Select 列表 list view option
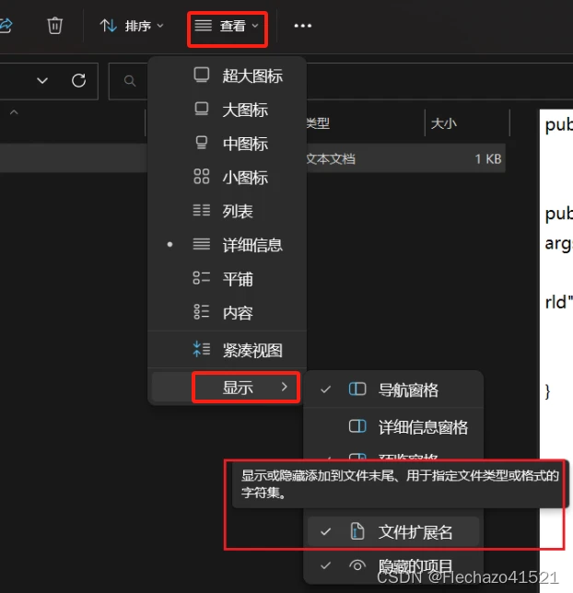The height and width of the screenshot is (593, 573). (x=227, y=211)
